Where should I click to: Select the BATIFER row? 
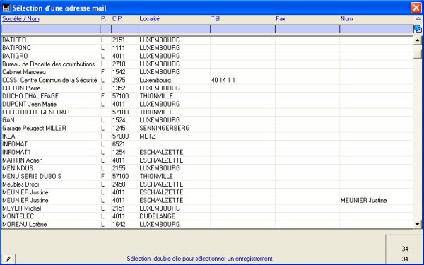(x=207, y=40)
